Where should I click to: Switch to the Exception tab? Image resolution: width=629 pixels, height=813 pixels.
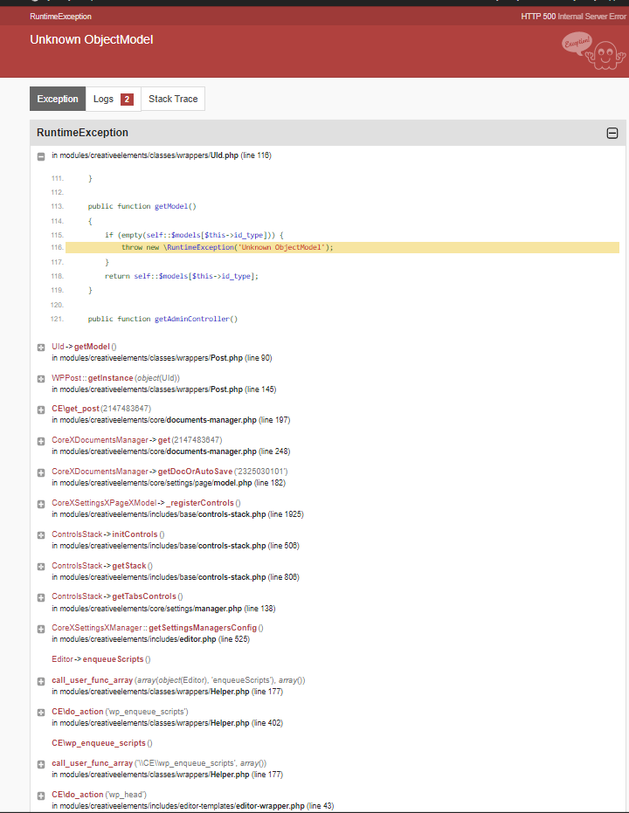58,99
